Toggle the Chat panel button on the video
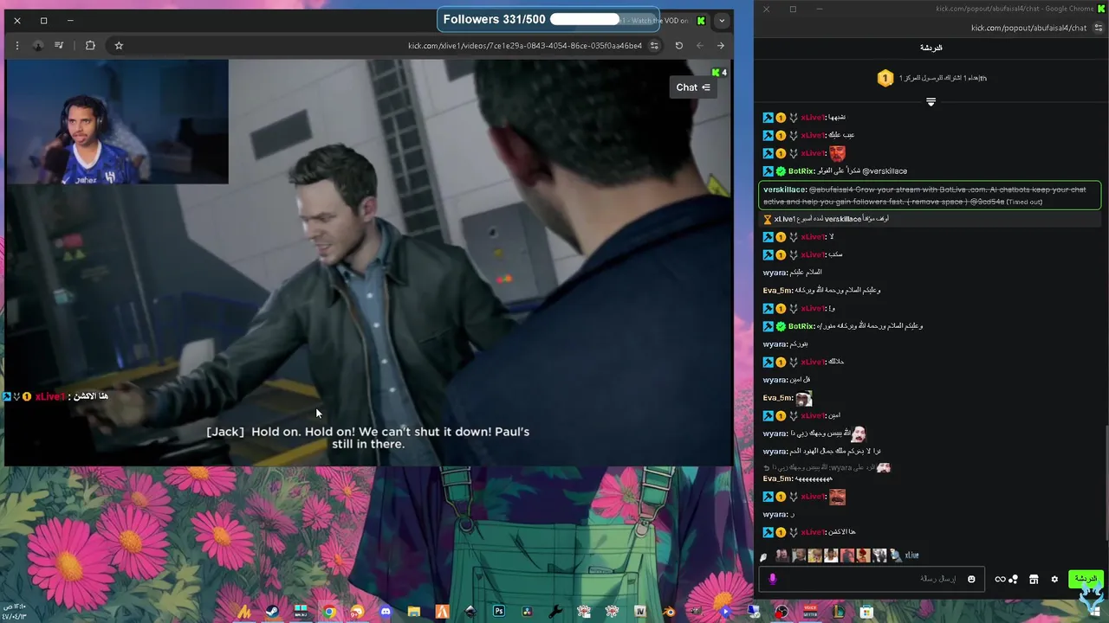 point(693,87)
